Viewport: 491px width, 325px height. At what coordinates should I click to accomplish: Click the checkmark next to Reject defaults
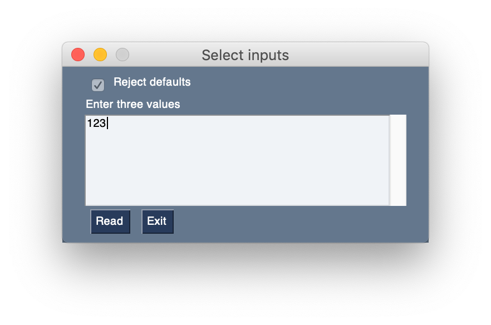click(98, 85)
